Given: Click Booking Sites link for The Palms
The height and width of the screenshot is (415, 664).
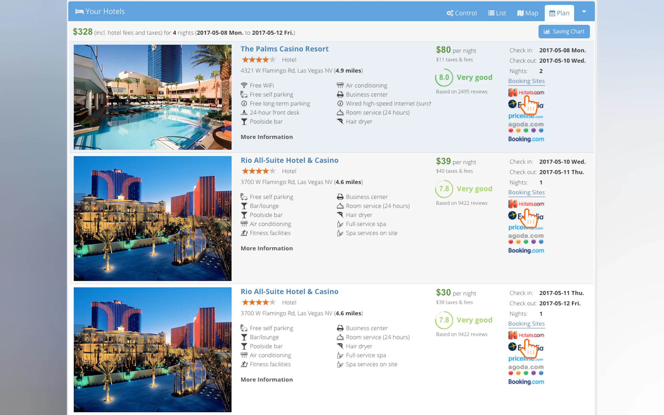Looking at the screenshot, I should coord(526,81).
